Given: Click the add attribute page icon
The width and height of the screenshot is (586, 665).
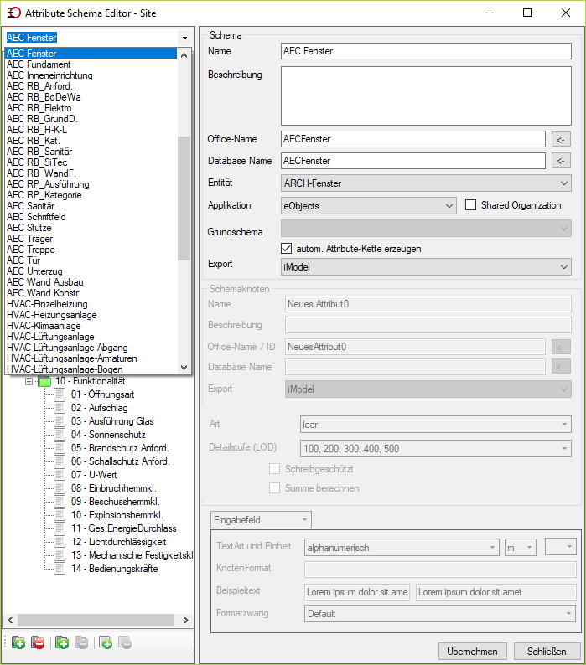Looking at the screenshot, I should point(106,642).
